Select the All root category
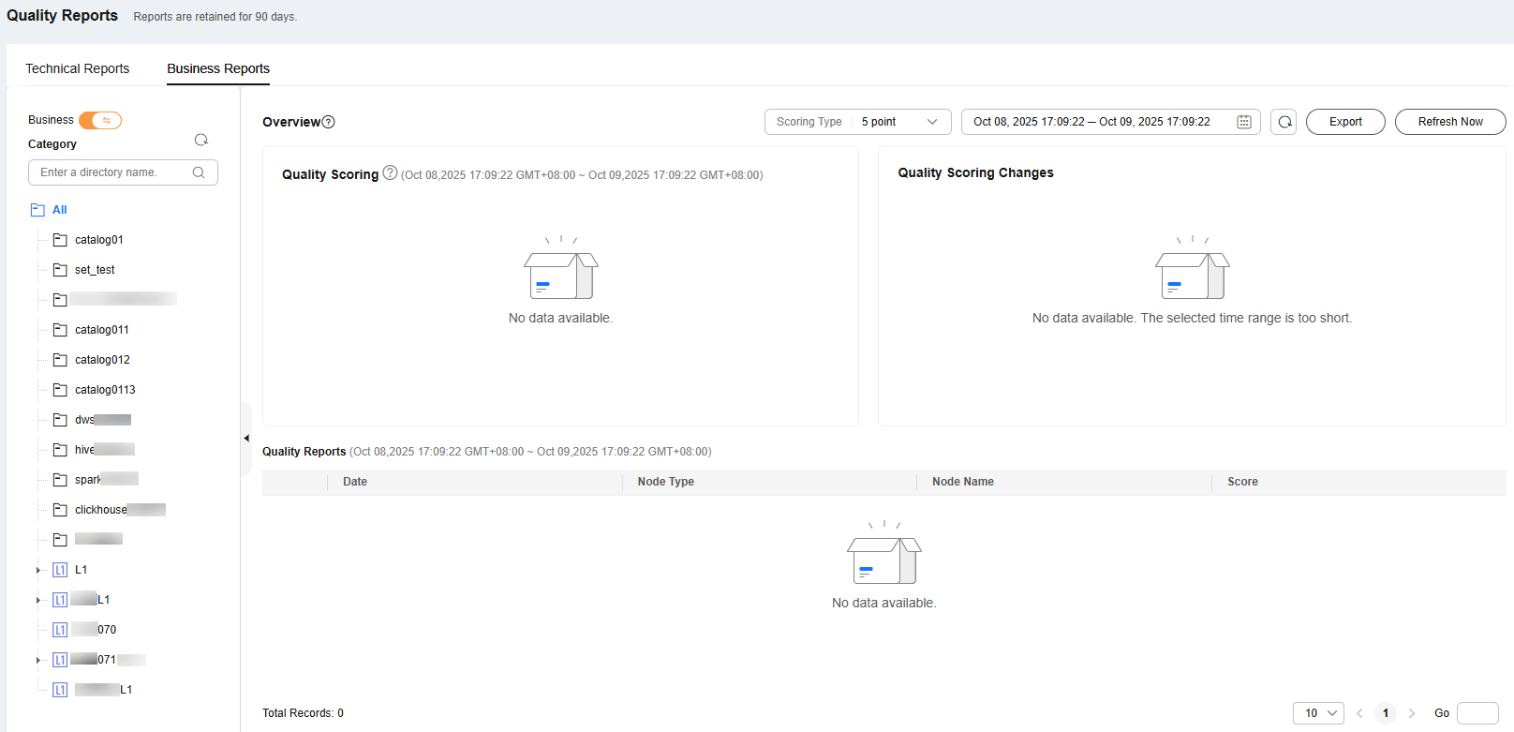 tap(59, 210)
